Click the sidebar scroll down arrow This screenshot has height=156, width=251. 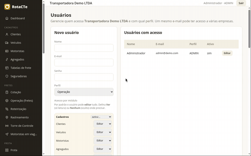(44, 154)
